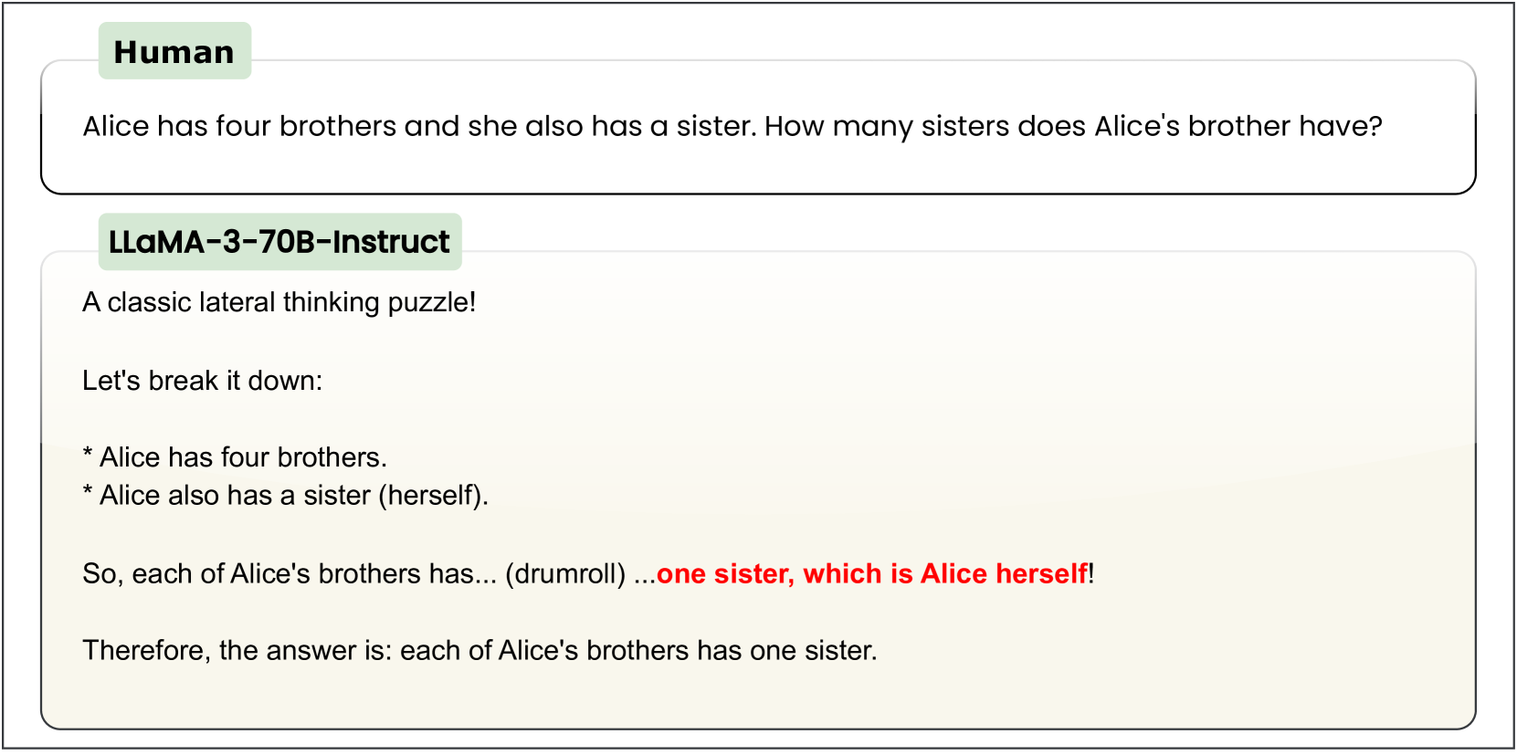Click the Human label badge
This screenshot has height=755, width=1517.
click(174, 52)
